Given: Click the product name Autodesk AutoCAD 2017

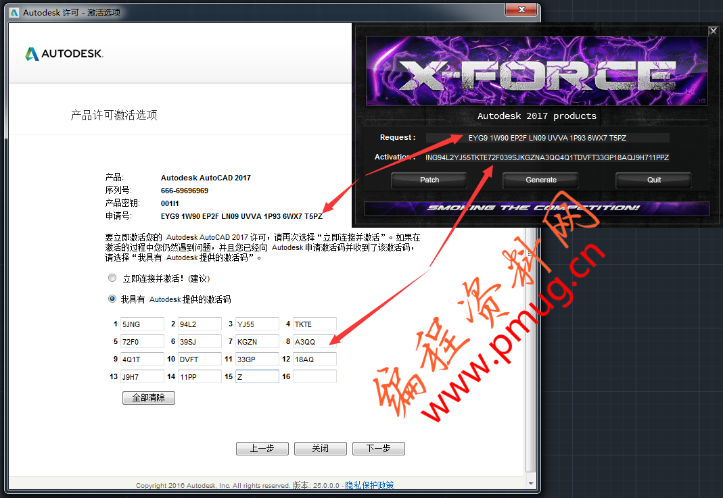Looking at the screenshot, I should tap(206, 177).
